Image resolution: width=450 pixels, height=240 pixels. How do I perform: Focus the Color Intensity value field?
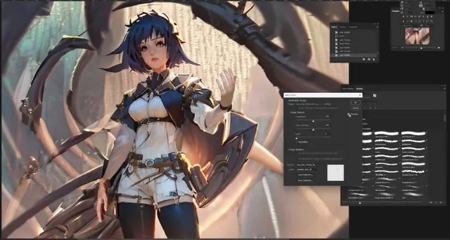click(327, 125)
